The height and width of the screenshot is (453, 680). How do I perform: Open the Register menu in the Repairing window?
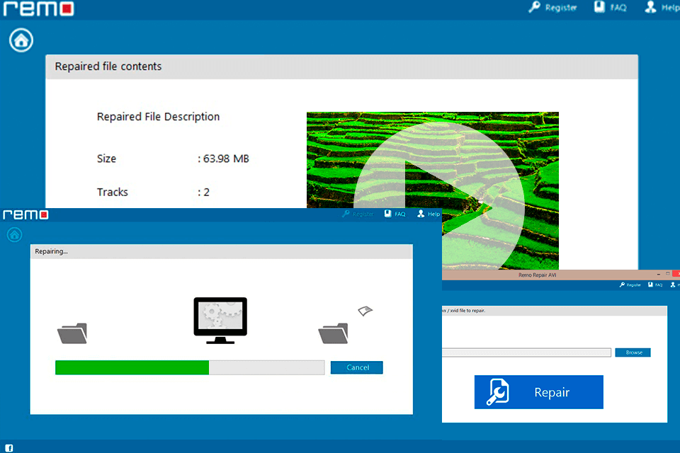click(358, 213)
